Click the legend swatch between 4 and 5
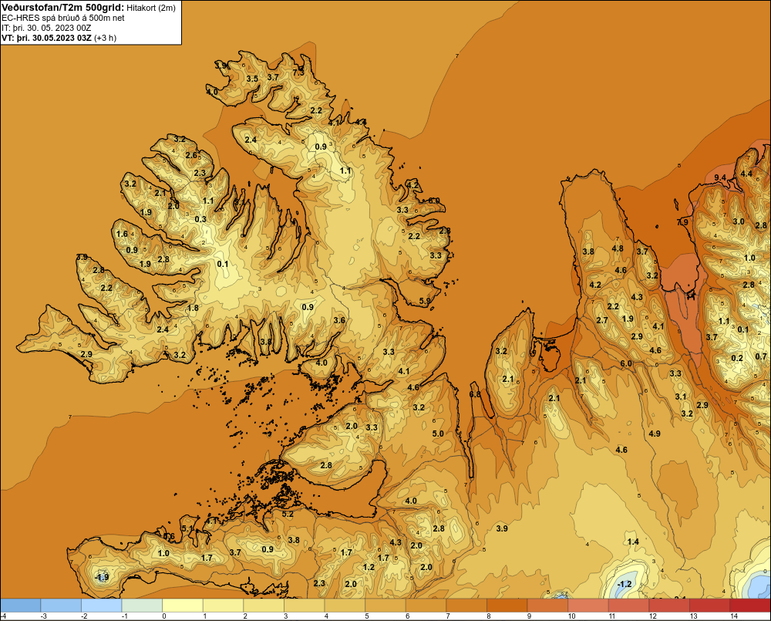771x621 pixels. (345, 605)
